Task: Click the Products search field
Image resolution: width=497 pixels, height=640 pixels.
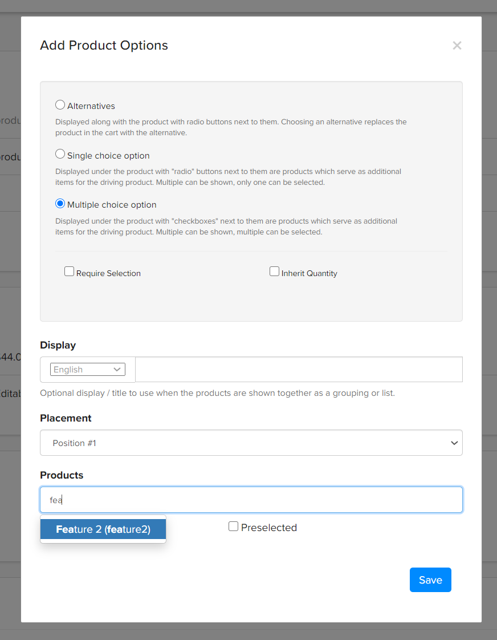Action: point(251,500)
